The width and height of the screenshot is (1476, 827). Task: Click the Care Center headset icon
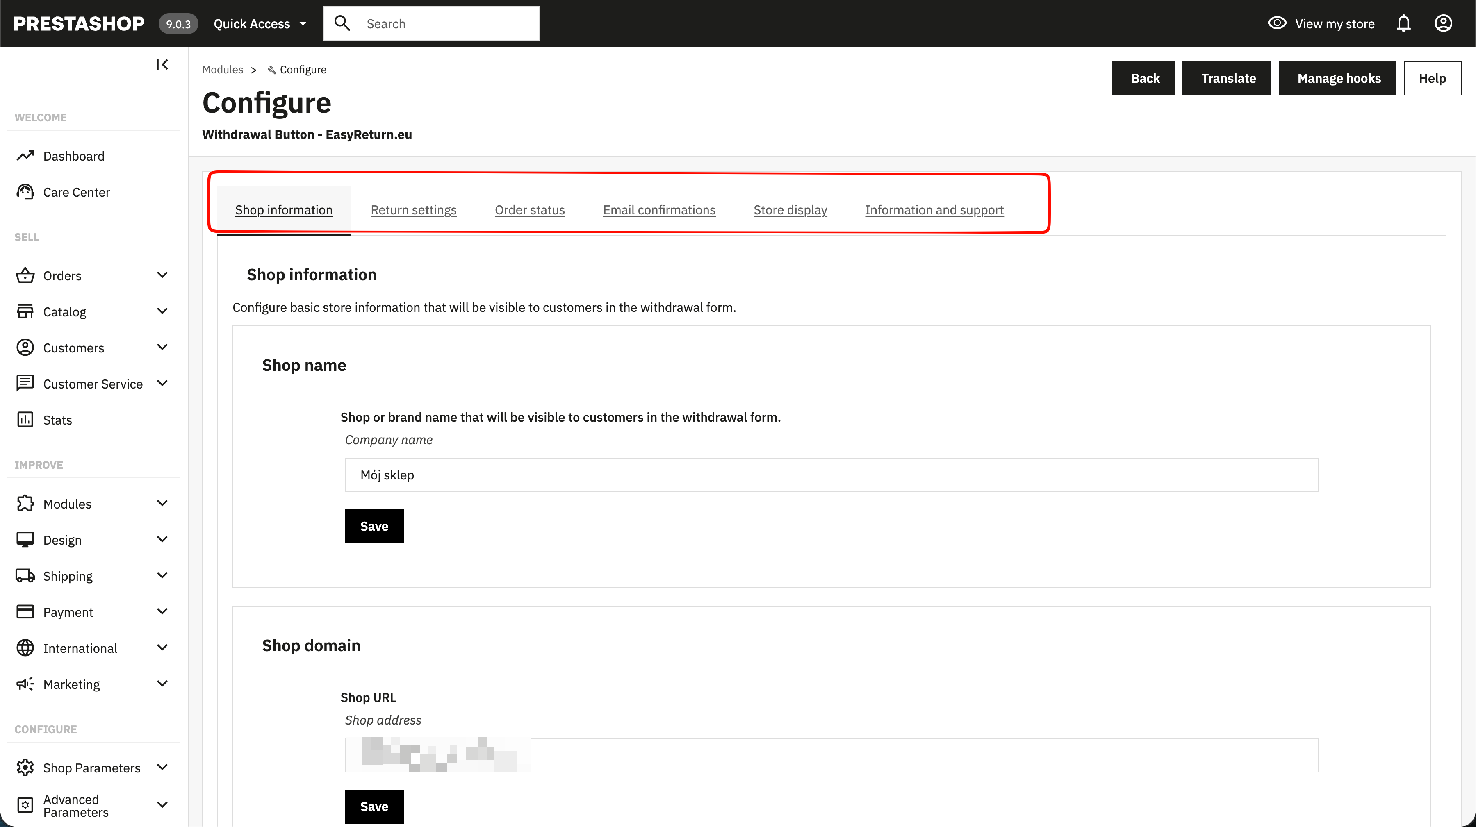(x=25, y=192)
